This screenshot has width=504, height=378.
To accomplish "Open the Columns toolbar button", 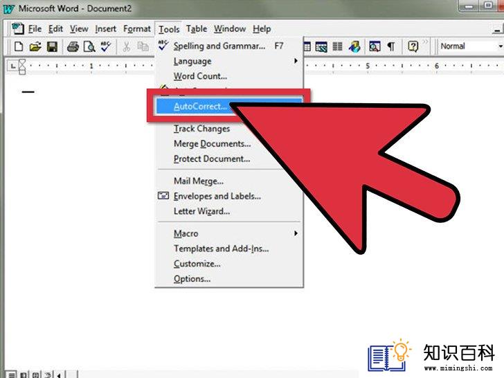I will (x=337, y=46).
